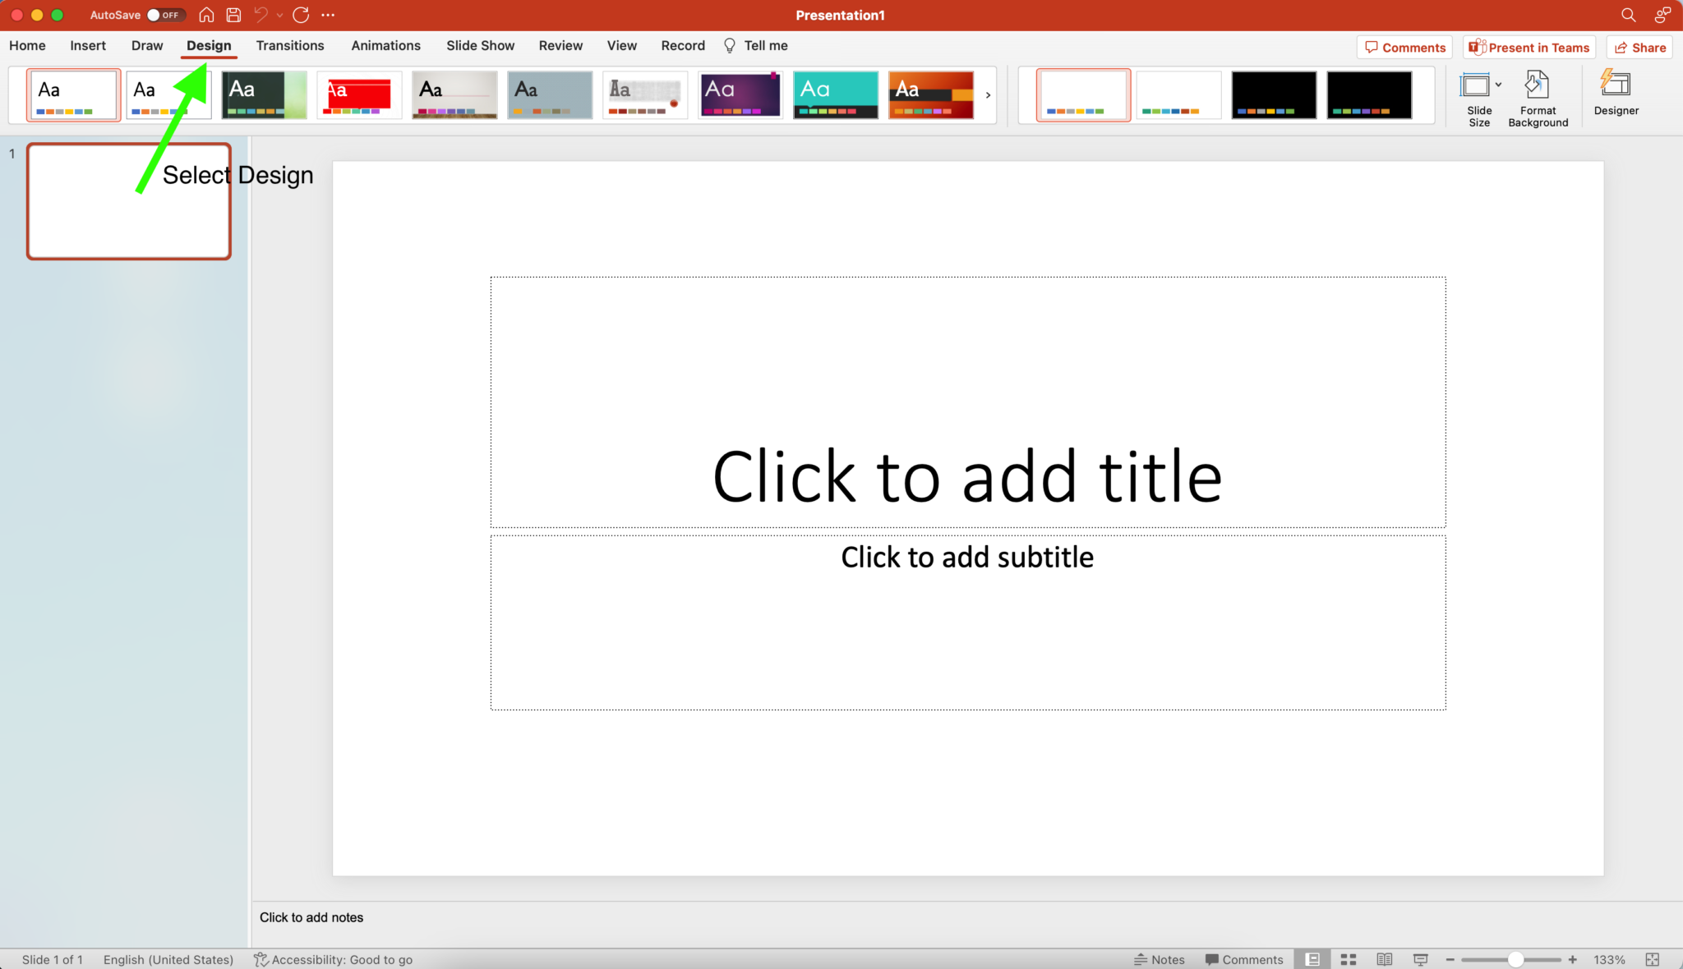Switch to the Transitions tab
Image resolution: width=1683 pixels, height=969 pixels.
(x=290, y=45)
